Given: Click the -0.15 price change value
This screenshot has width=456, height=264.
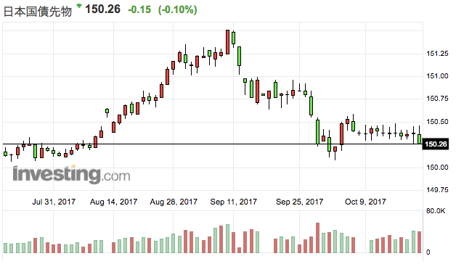Looking at the screenshot, I should point(139,9).
